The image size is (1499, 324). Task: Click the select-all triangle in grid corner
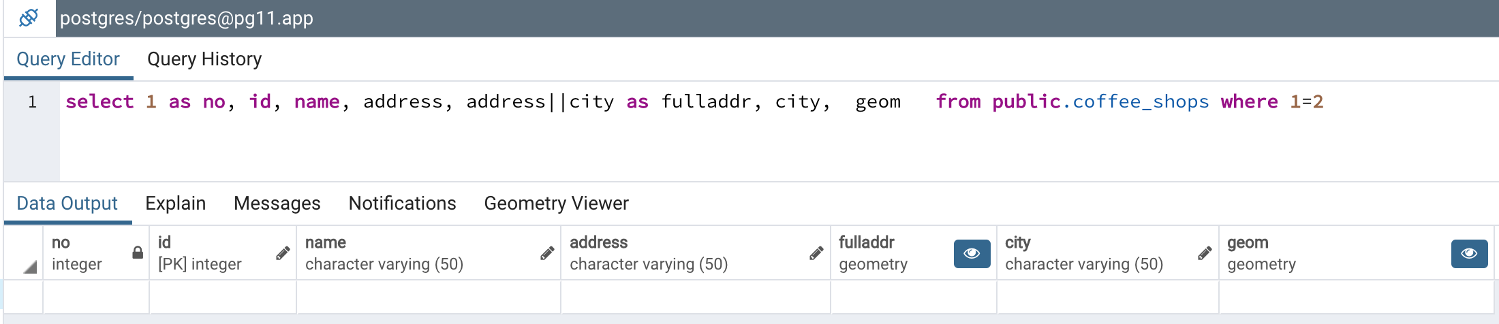point(29,267)
